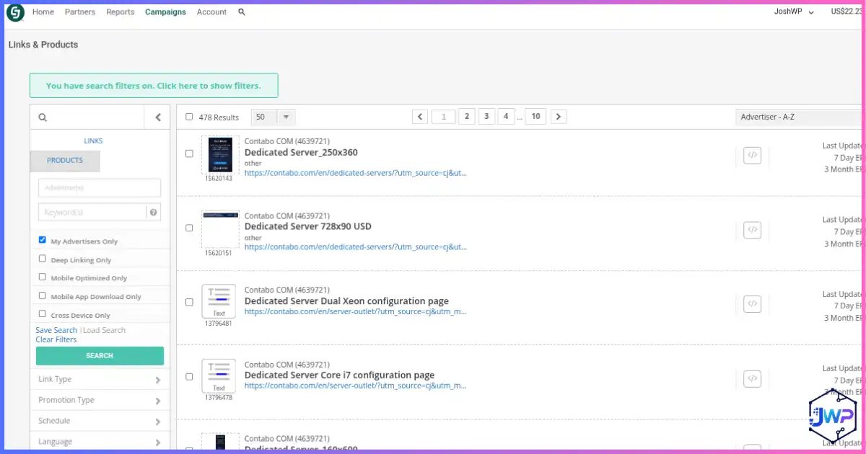Open the Reports menu
Viewport: 866px width, 454px height.
point(121,12)
